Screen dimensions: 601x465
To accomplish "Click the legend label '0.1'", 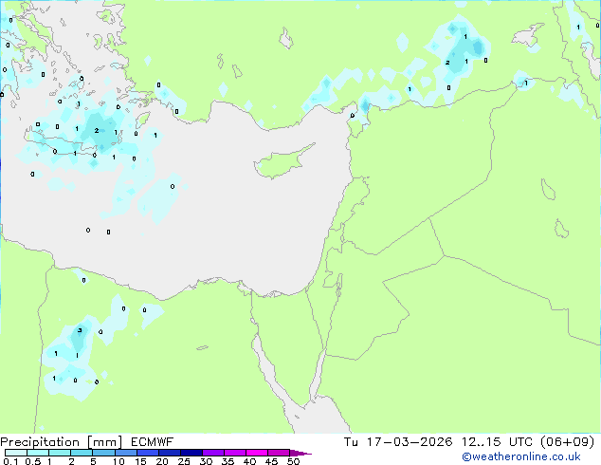I will click(x=10, y=461).
